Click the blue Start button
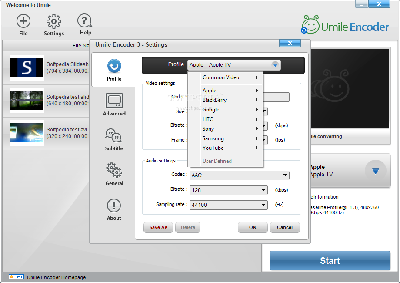Image resolution: width=400 pixels, height=283 pixels. click(x=330, y=260)
